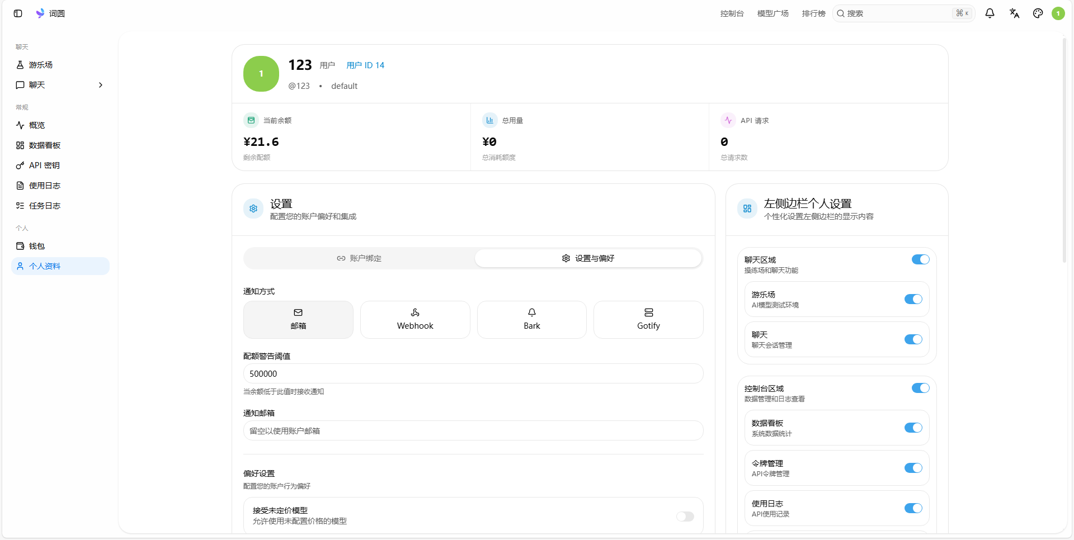Go to 控制台 in the top navigation
Screen dimensions: 1074x540
[x=732, y=13]
